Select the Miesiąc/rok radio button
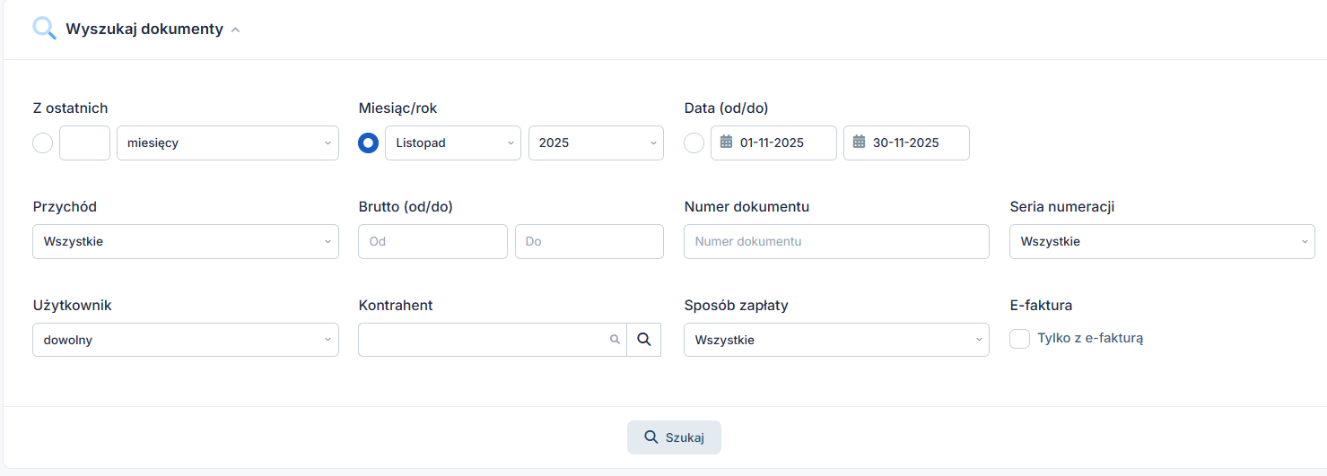The width and height of the screenshot is (1327, 476). [x=368, y=143]
